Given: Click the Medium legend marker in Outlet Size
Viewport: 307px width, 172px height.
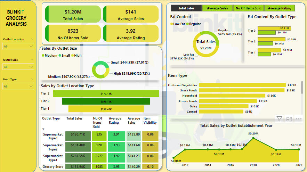Looking at the screenshot, I should [x=43, y=56].
